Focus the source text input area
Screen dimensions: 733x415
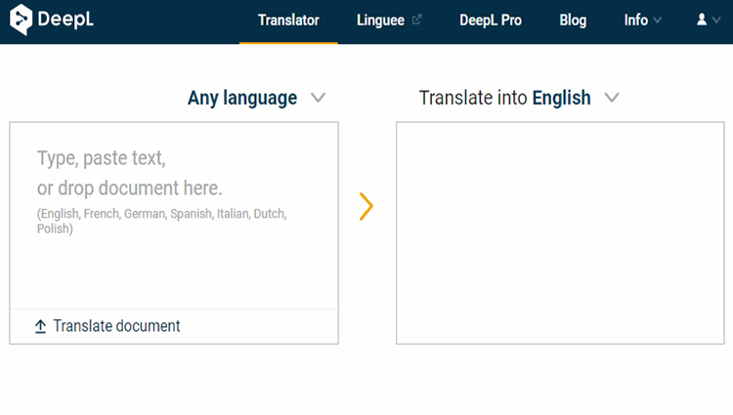tap(174, 215)
